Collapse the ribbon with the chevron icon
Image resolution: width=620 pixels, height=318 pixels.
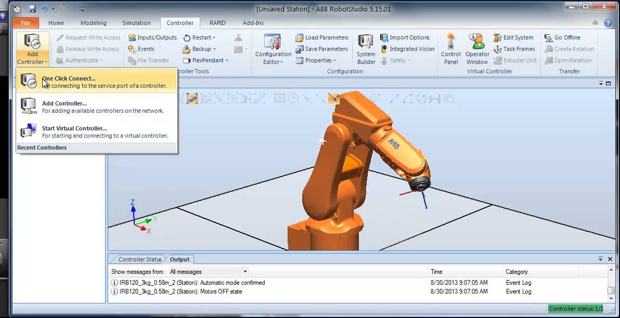pos(595,23)
